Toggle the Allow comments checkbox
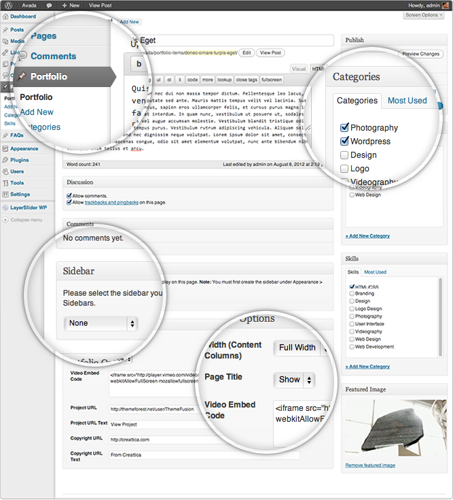The width and height of the screenshot is (453, 500). point(69,196)
